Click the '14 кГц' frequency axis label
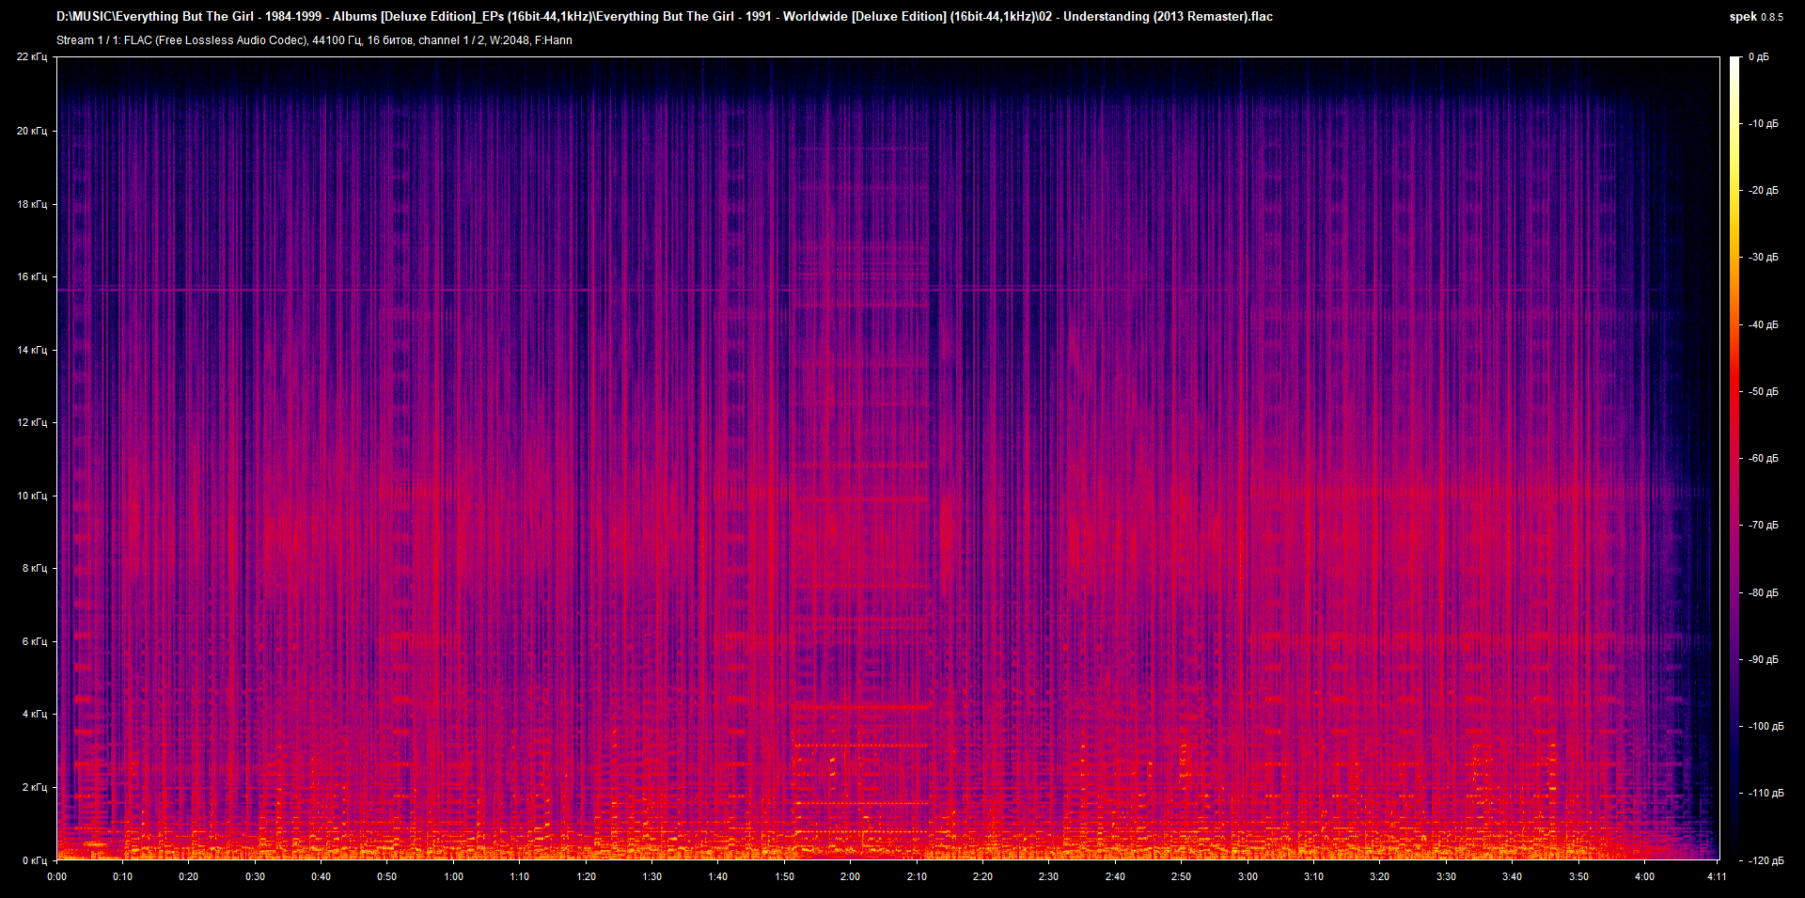The height and width of the screenshot is (898, 1805). [32, 350]
